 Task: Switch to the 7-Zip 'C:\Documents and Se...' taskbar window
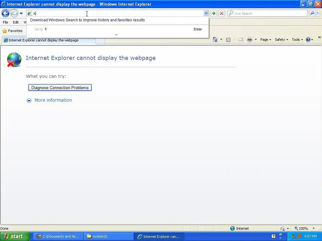click(58, 236)
